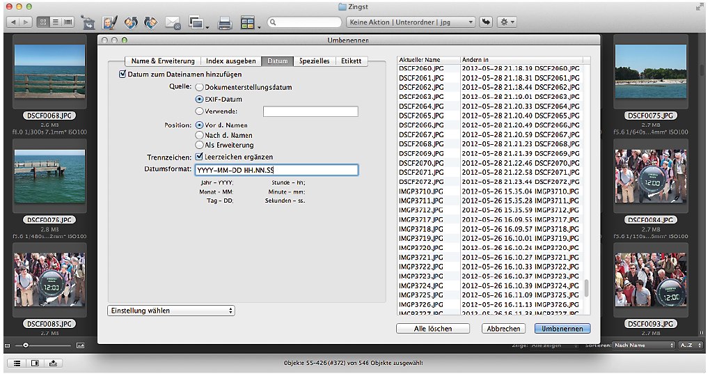Open the 'Nach Name' sort dropdown
This screenshot has height=376, width=710.
pyautogui.click(x=643, y=345)
